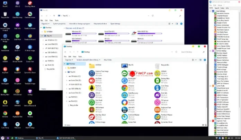Screen dimensions: 241x140
Task: Click Windows (C:) drive usage bar
Action: (x=84, y=33)
